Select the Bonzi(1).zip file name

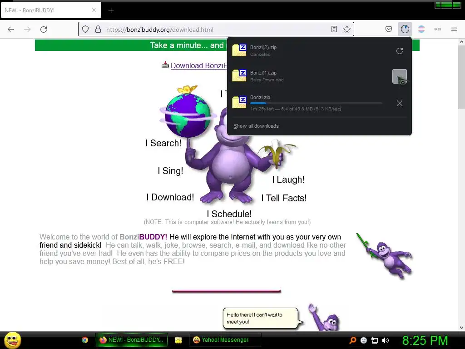(263, 73)
